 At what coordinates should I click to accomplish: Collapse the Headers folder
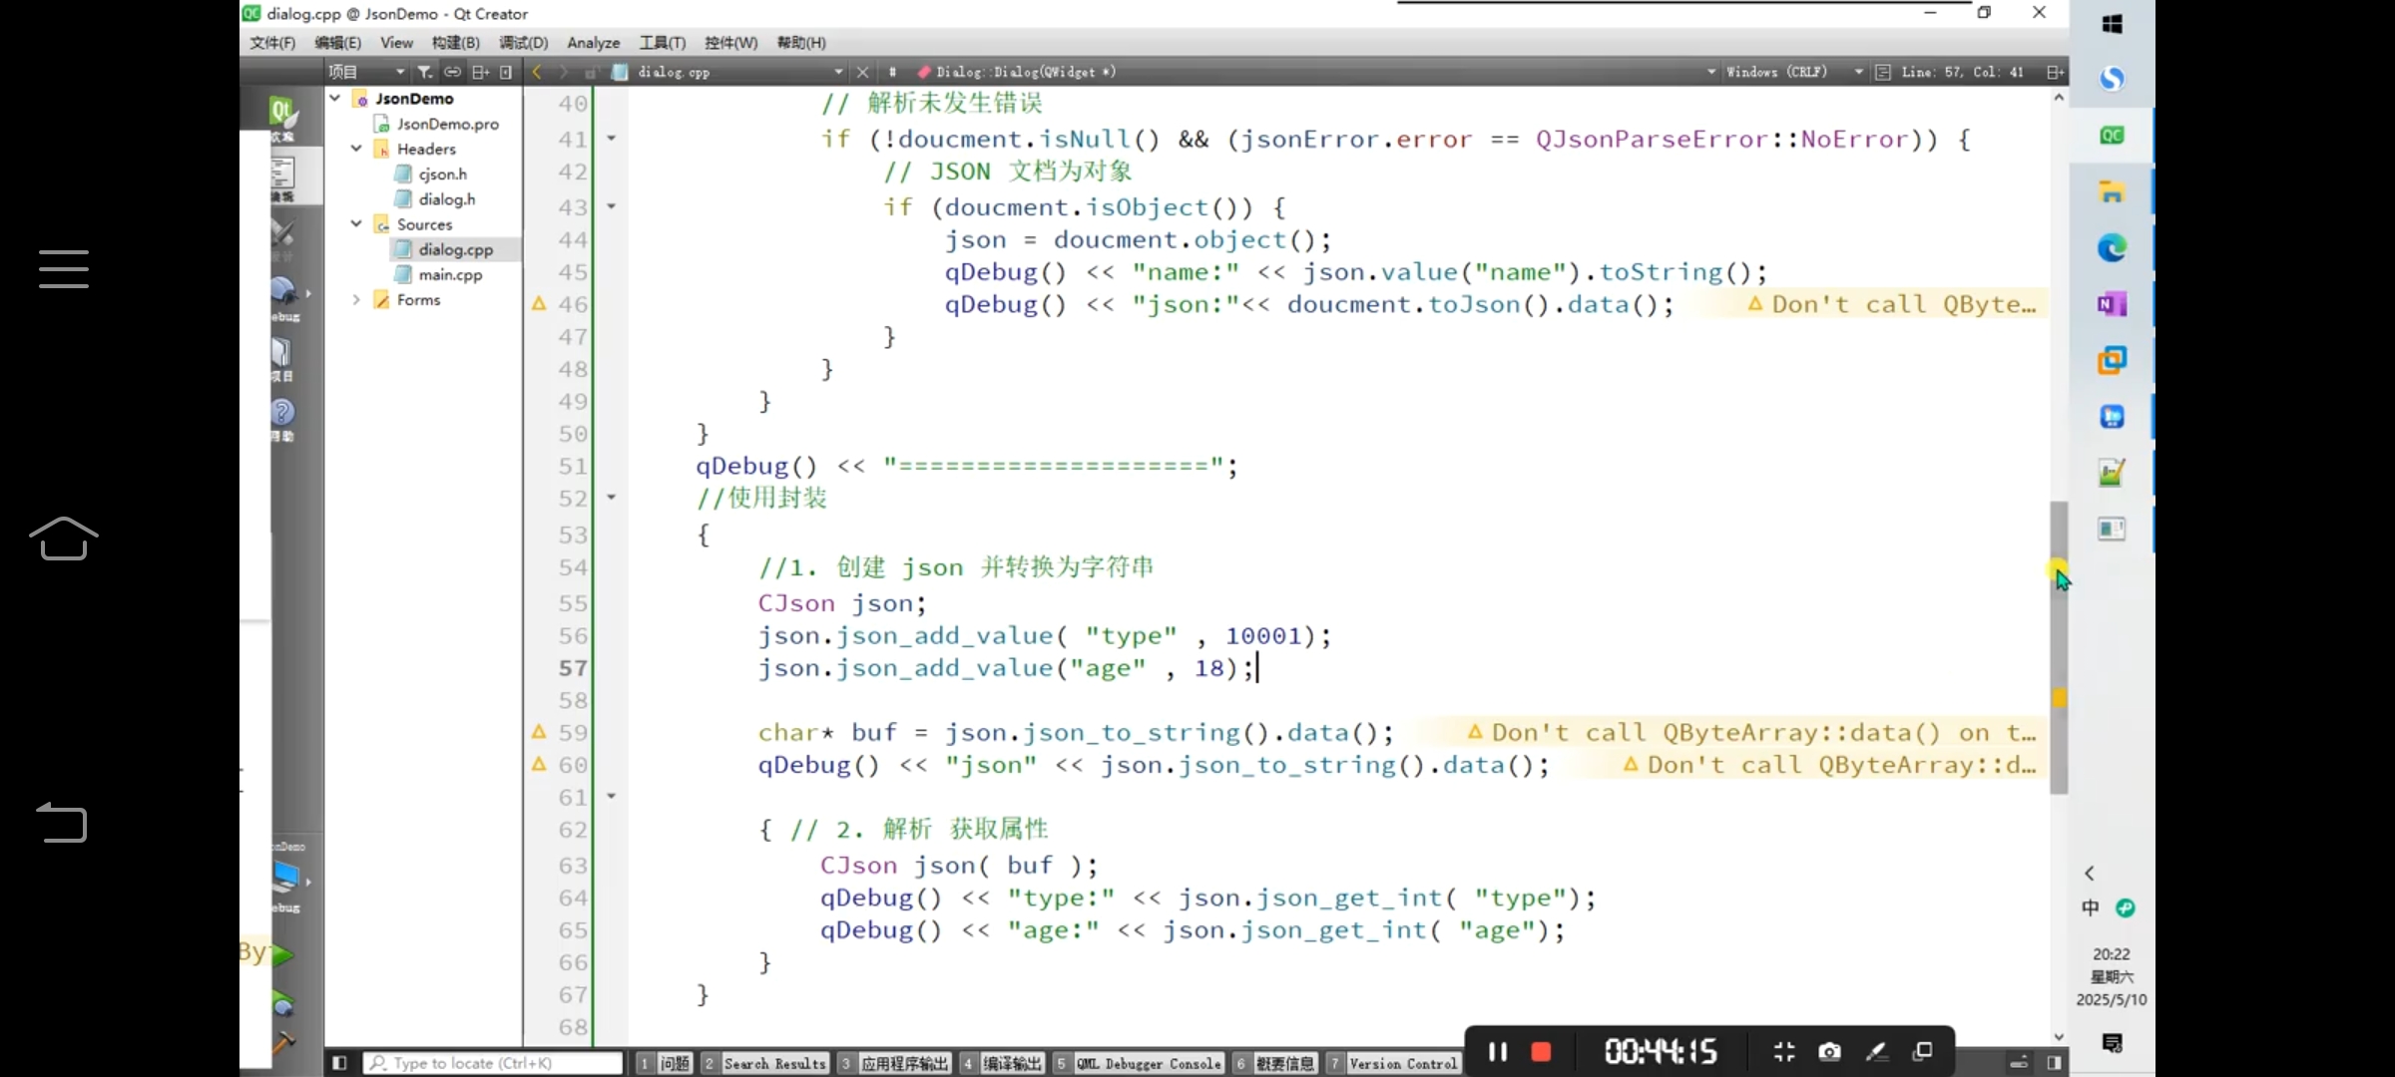click(x=356, y=149)
